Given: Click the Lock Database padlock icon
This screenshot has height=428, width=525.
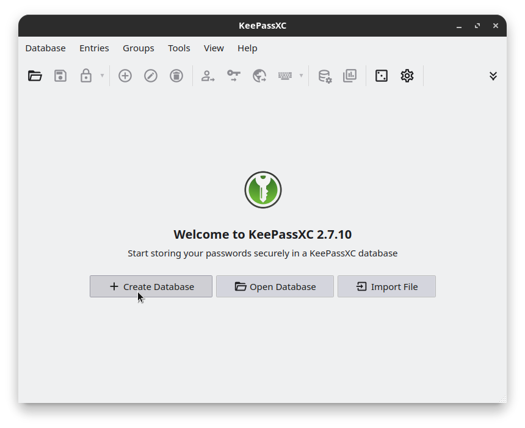Looking at the screenshot, I should click(85, 76).
